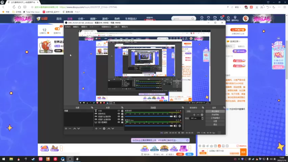Image resolution: width=288 pixels, height=162 pixels.
Task: Click the Douyu logo
Action: pos(42,19)
